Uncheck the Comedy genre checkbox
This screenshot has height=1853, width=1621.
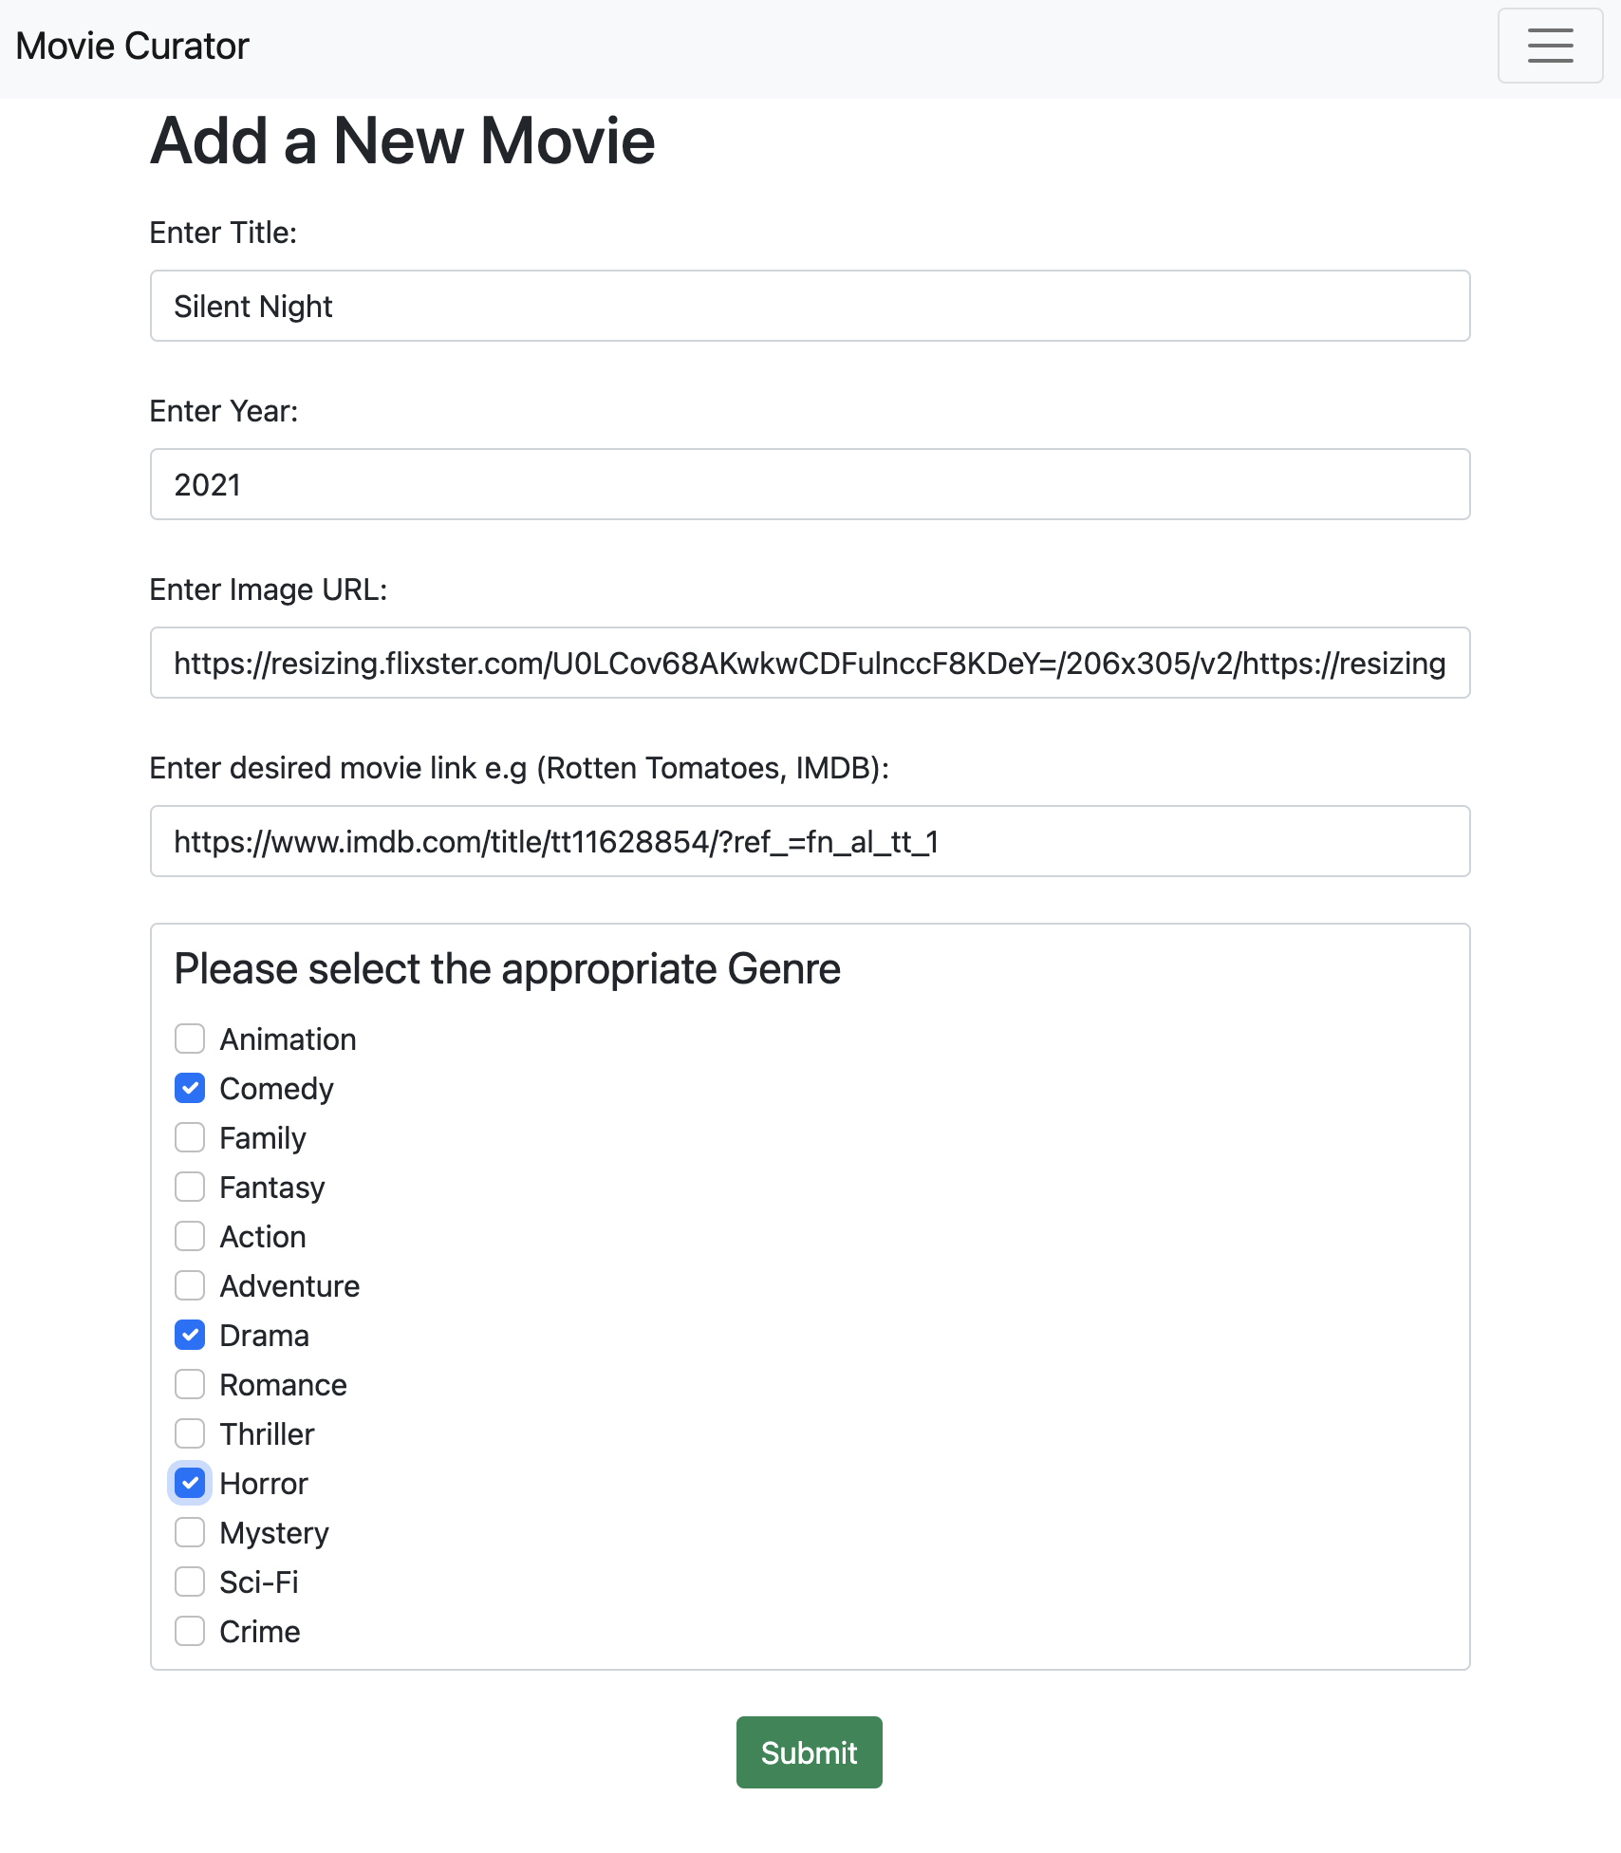click(190, 1088)
